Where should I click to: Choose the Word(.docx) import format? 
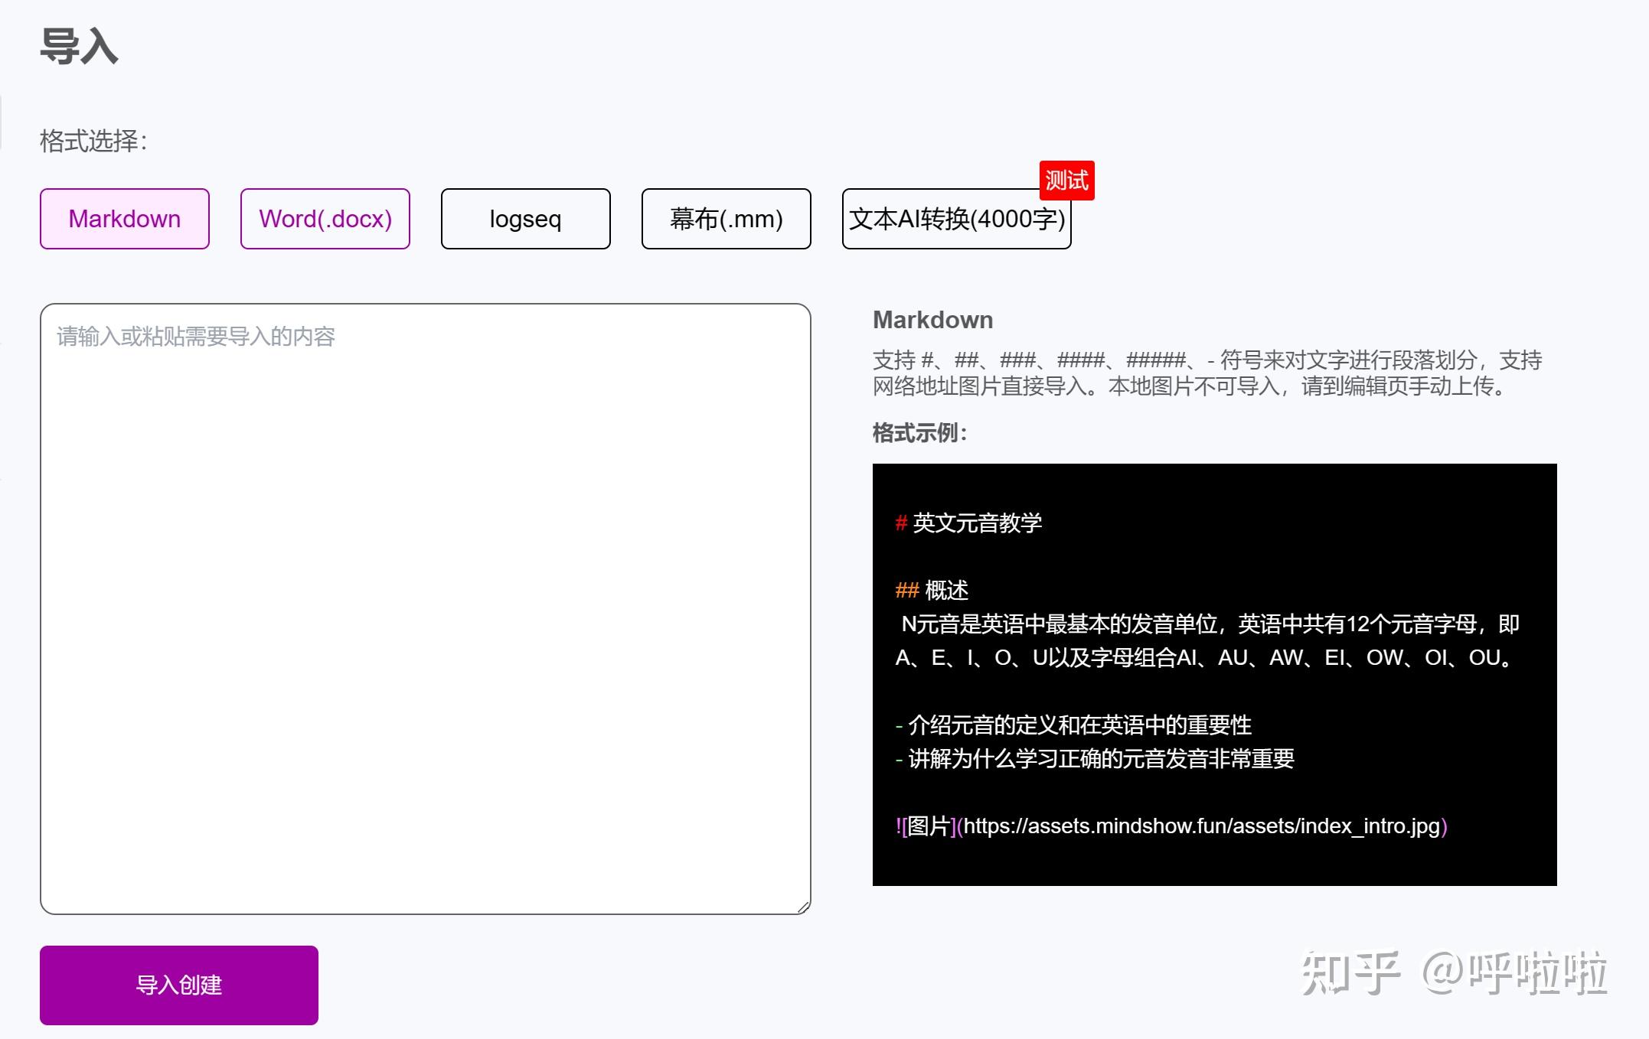coord(325,219)
